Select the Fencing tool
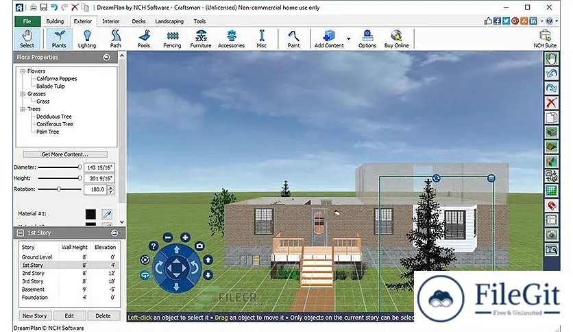 (x=172, y=39)
